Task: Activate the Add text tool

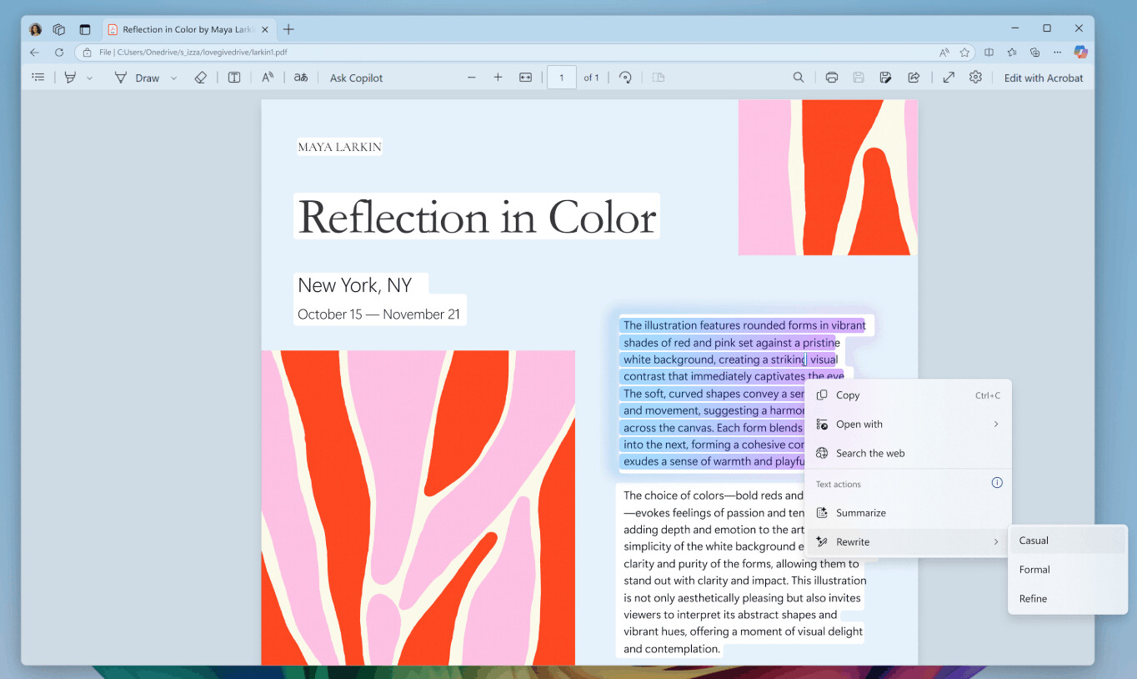Action: [x=234, y=78]
